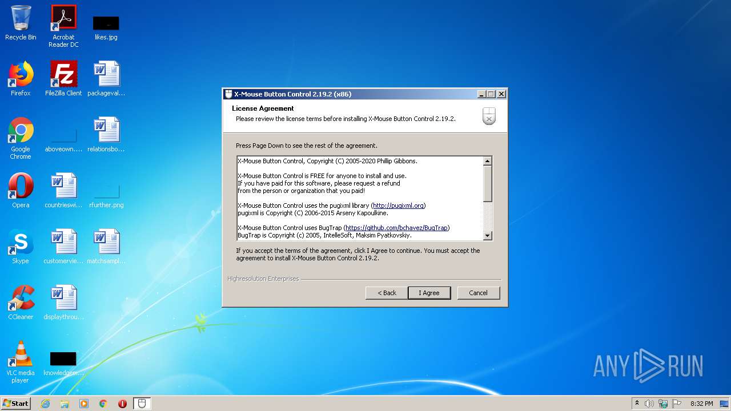Click the license agreement scrollbar thumb
This screenshot has height=411, width=731.
click(487, 183)
